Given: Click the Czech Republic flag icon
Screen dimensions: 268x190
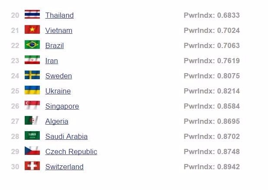Looking at the screenshot, I should pos(32,151).
